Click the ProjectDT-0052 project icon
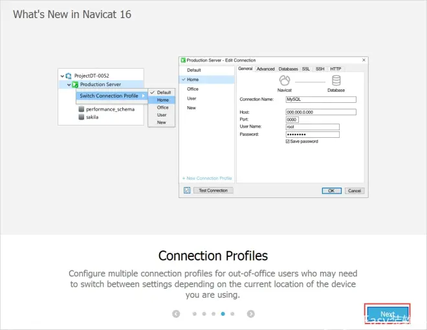This screenshot has width=427, height=330. (69, 76)
